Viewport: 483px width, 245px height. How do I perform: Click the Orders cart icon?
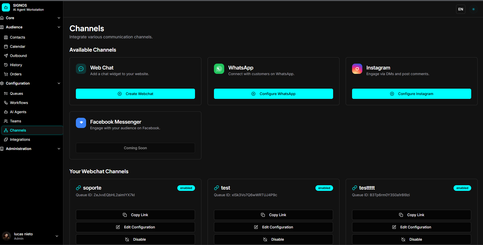pos(6,74)
